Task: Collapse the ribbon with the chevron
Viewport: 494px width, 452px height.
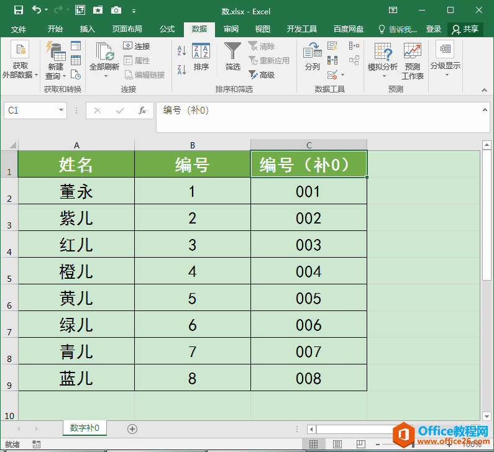Action: coord(484,90)
